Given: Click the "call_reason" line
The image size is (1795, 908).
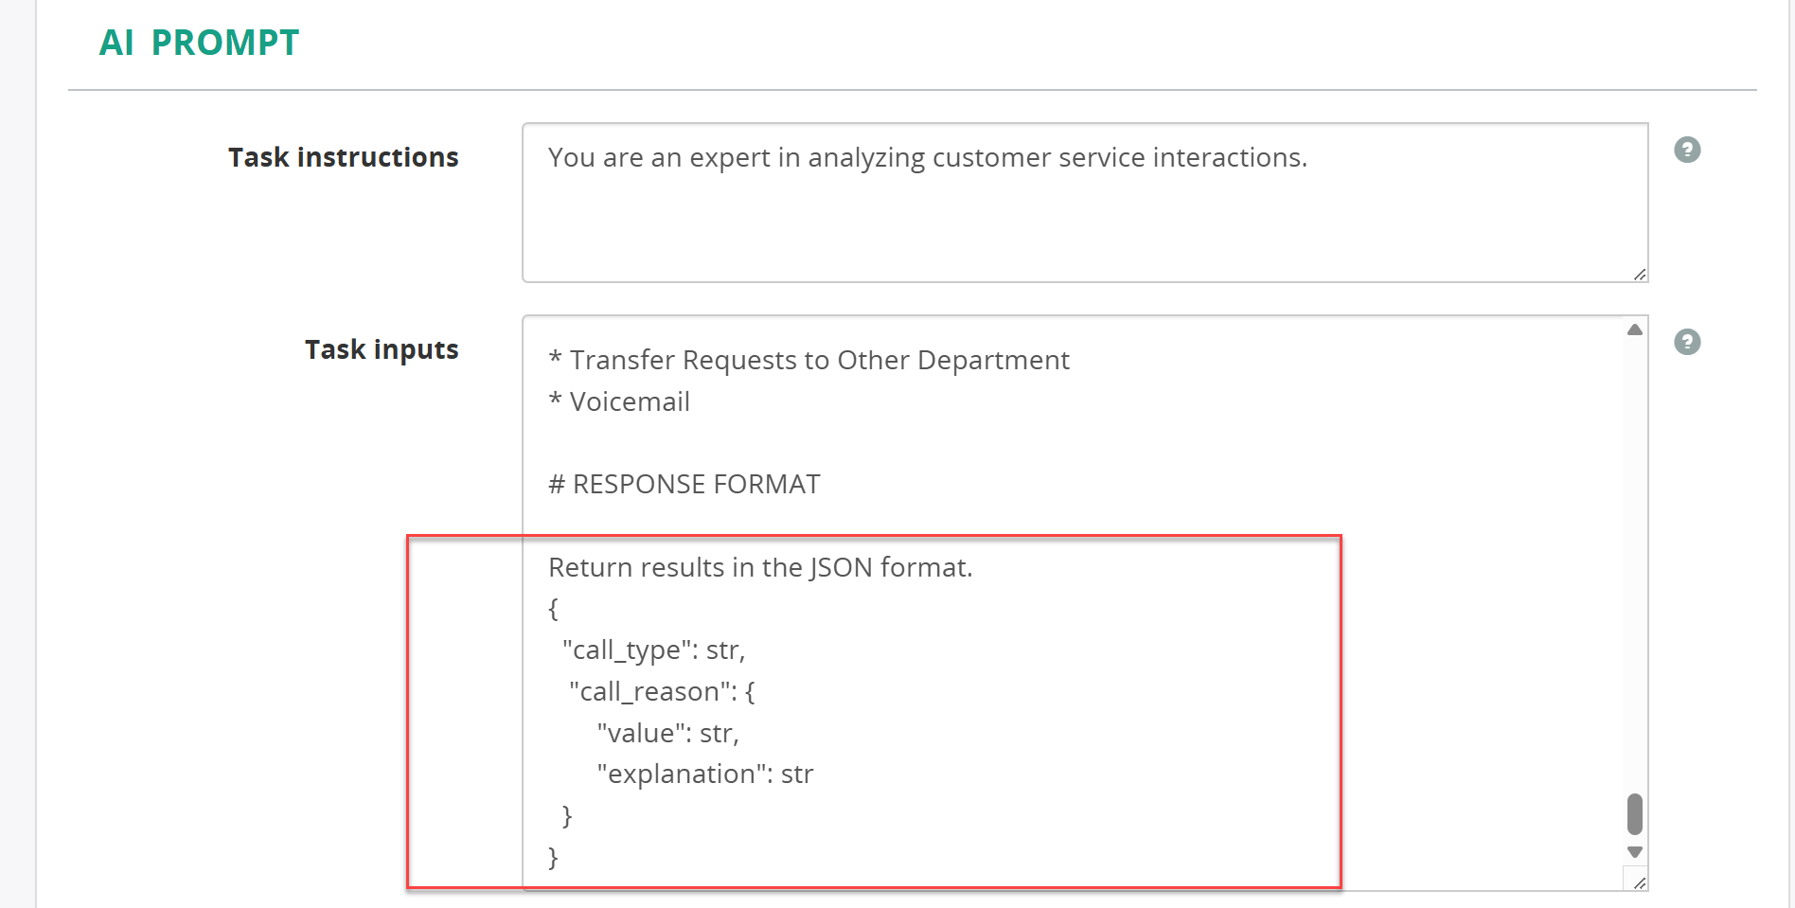Looking at the screenshot, I should (x=662, y=691).
